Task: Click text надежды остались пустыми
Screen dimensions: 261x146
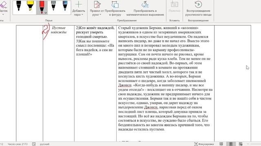Action: click(x=142, y=129)
